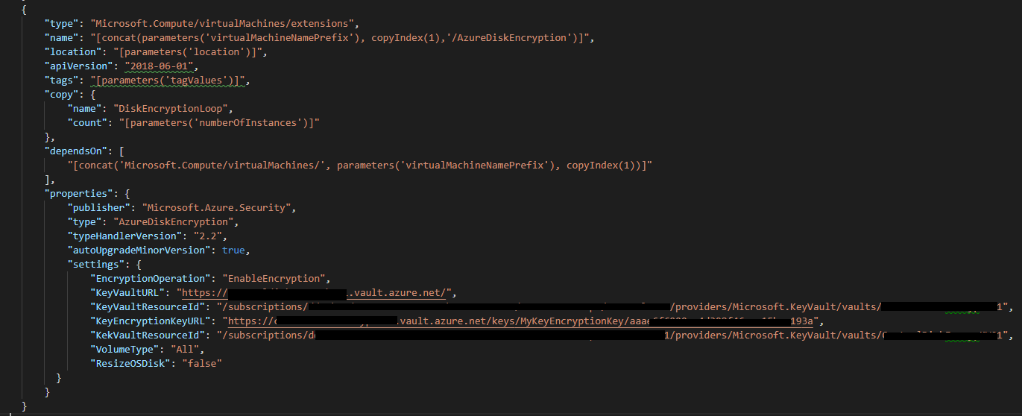1022x416 pixels.
Task: Click the "tags" key
Action: [61, 81]
